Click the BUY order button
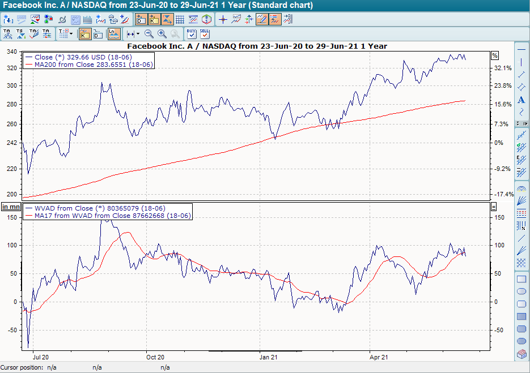Viewport: 530px width, 373px height. (192, 33)
